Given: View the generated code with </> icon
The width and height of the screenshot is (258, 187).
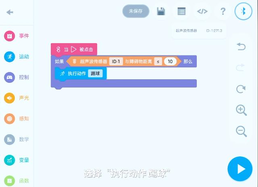Looking at the screenshot, I should (202, 11).
